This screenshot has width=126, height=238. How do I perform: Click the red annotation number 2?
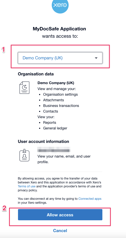pos(4,208)
